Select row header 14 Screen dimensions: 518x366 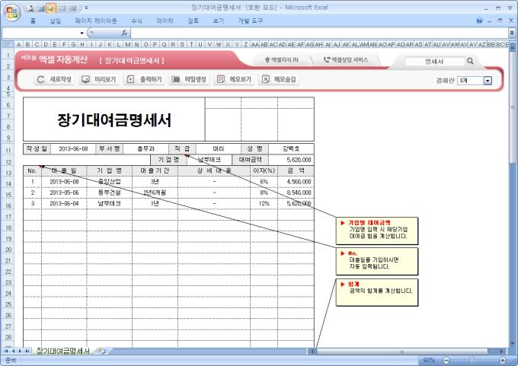pos(8,184)
